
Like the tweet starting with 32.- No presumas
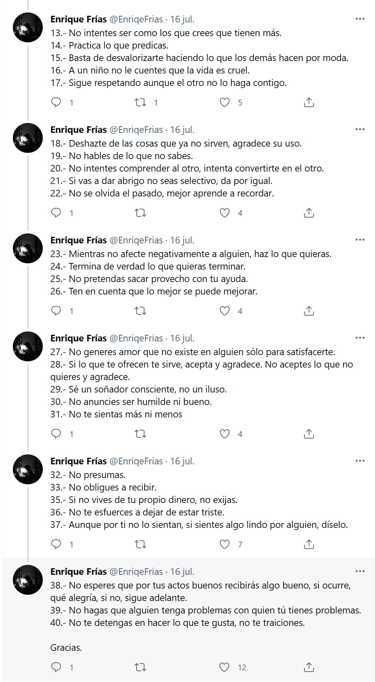coord(225,545)
